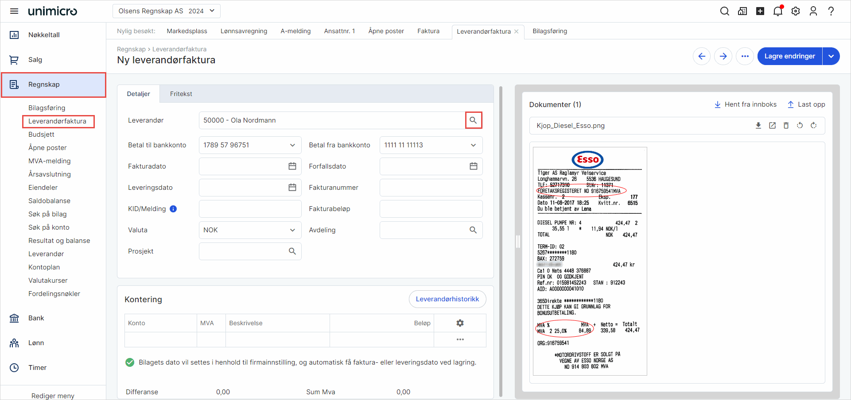
Task: Open the Kontering column settings gear
Action: [x=460, y=323]
